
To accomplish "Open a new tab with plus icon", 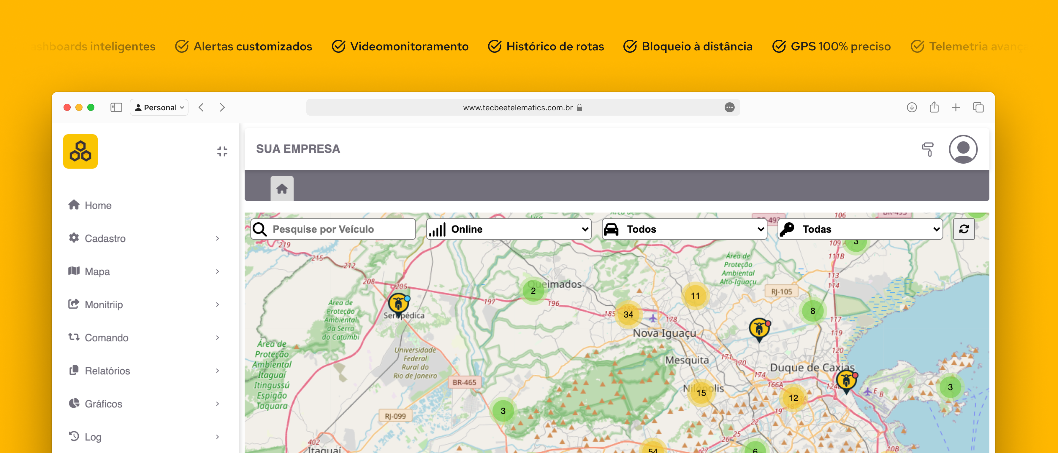I will (x=956, y=108).
